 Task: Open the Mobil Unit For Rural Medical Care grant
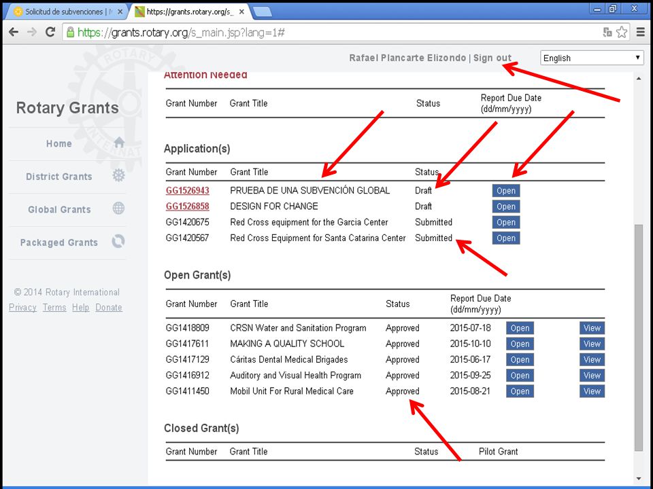click(520, 391)
